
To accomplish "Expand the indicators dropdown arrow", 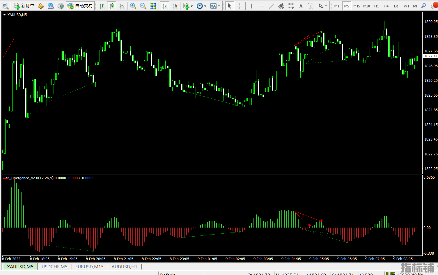I will tap(191, 6).
